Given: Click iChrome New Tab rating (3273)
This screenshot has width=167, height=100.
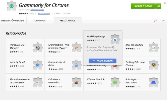Looking at the screenshot, I should (x=95, y=83).
